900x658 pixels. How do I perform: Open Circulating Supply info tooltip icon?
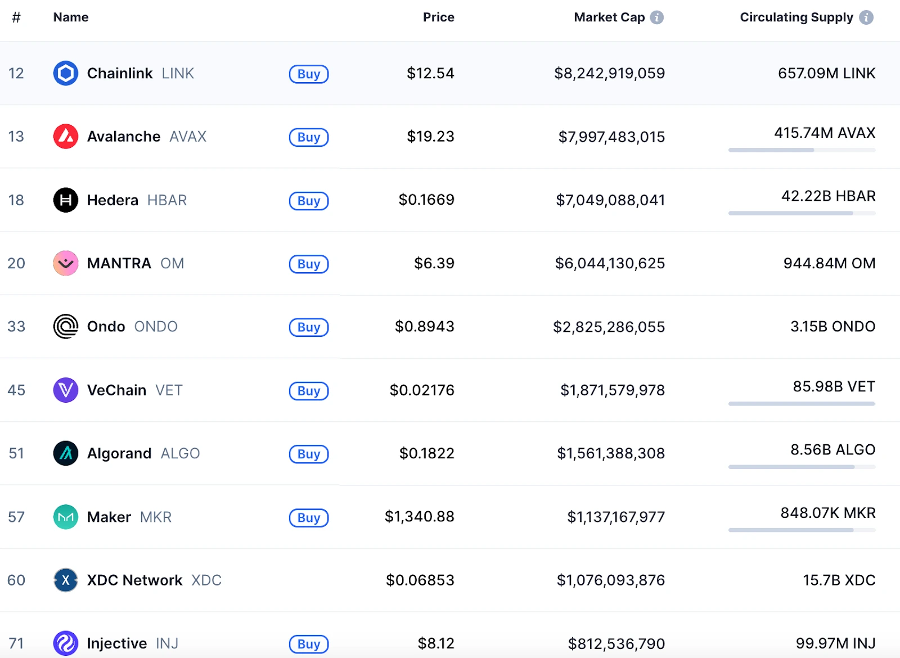866,17
